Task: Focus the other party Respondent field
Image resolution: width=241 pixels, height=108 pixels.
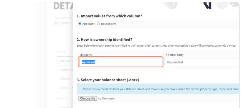Action: 202,62
